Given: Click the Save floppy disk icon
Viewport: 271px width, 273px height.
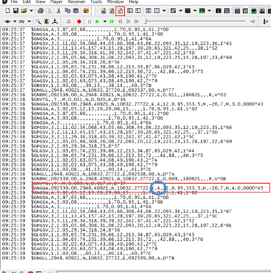Looking at the screenshot, I should click(x=16, y=11).
